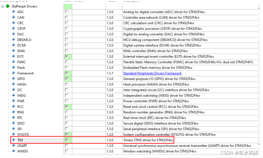The image size is (263, 158).
Task: Click the blue diamond icon beside Flash
Action: (x=14, y=67)
